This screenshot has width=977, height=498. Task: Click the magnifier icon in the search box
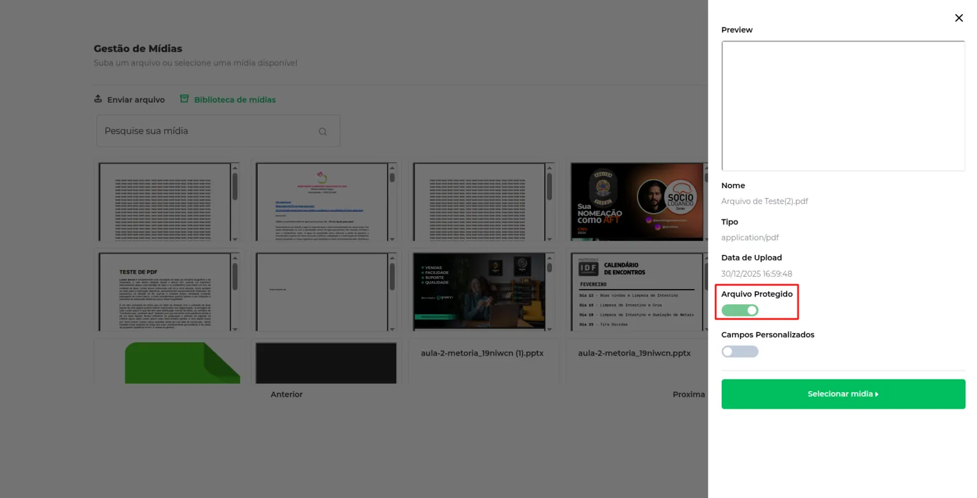[322, 131]
